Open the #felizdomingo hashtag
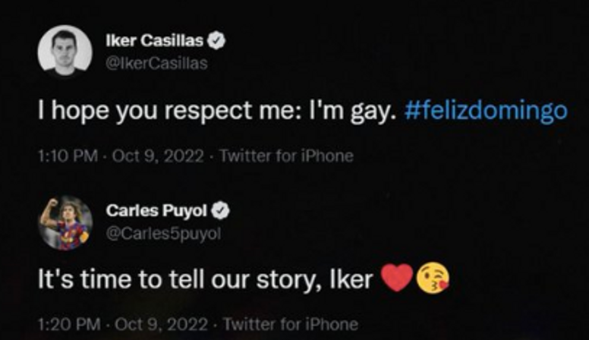The image size is (589, 340). point(487,111)
